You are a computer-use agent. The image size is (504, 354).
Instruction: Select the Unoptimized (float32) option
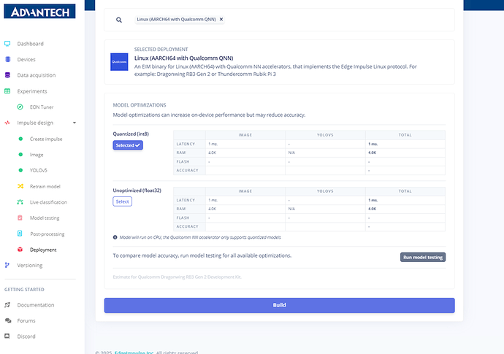point(123,201)
